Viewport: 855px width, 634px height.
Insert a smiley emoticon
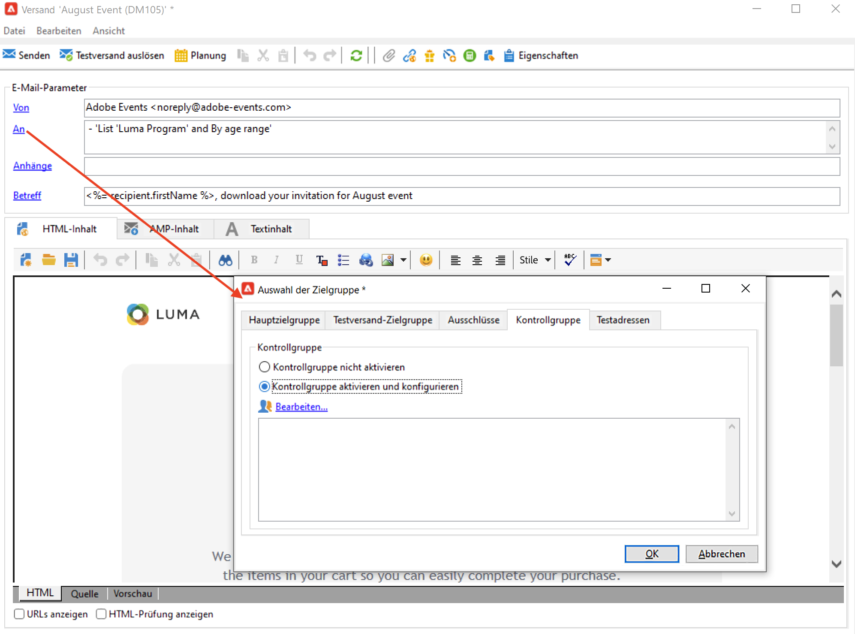point(426,260)
